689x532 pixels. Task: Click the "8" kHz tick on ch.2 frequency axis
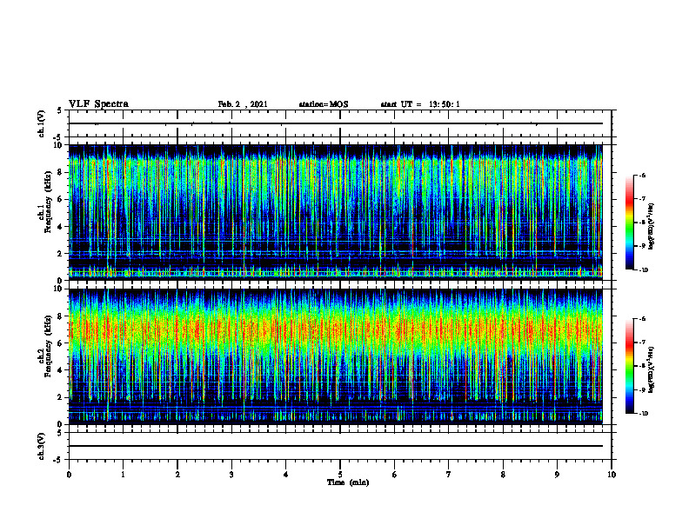coord(61,316)
